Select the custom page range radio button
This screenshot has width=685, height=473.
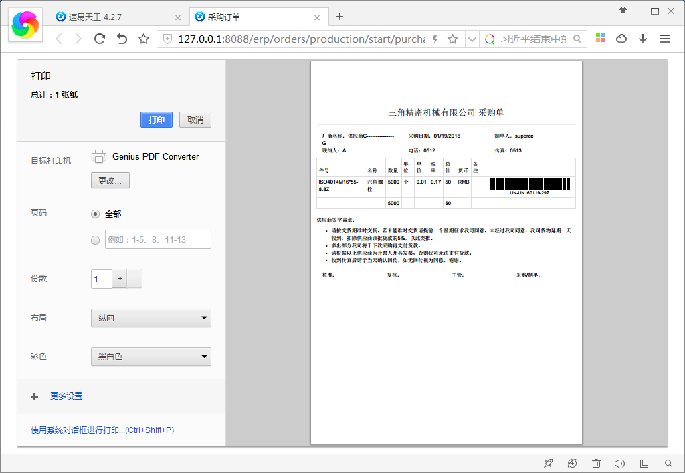(x=95, y=240)
